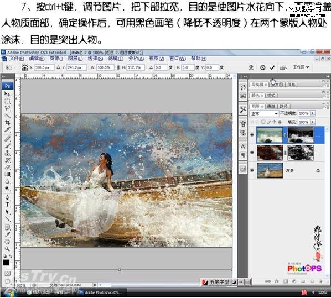
Task: Toggle visibility of the middle texture layer
Action: point(252,153)
